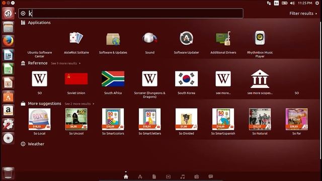Collapse the Applications category header
The height and width of the screenshot is (181, 322).
click(x=36, y=23)
